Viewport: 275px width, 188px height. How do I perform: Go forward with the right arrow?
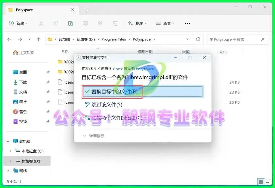coord(20,39)
